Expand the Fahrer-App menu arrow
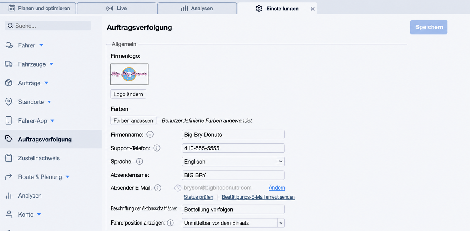The width and height of the screenshot is (470, 231). (x=53, y=120)
